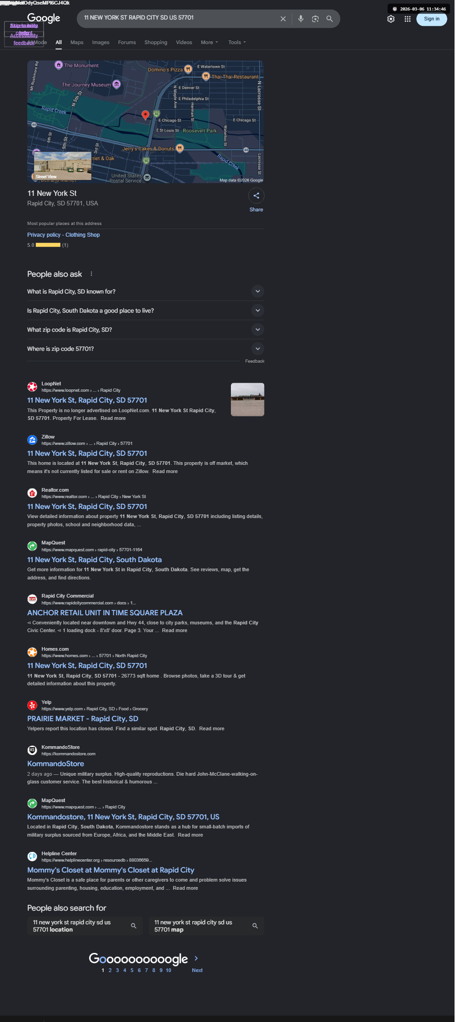This screenshot has height=1022, width=460.
Task: Click the red location pin on map
Action: tap(145, 115)
